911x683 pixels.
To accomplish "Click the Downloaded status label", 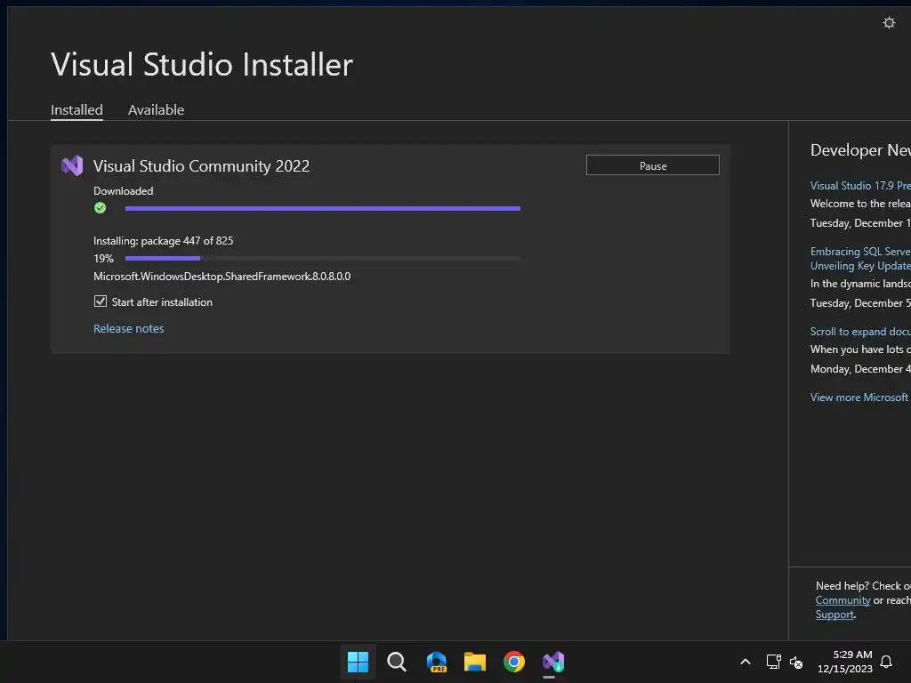I will (x=123, y=191).
